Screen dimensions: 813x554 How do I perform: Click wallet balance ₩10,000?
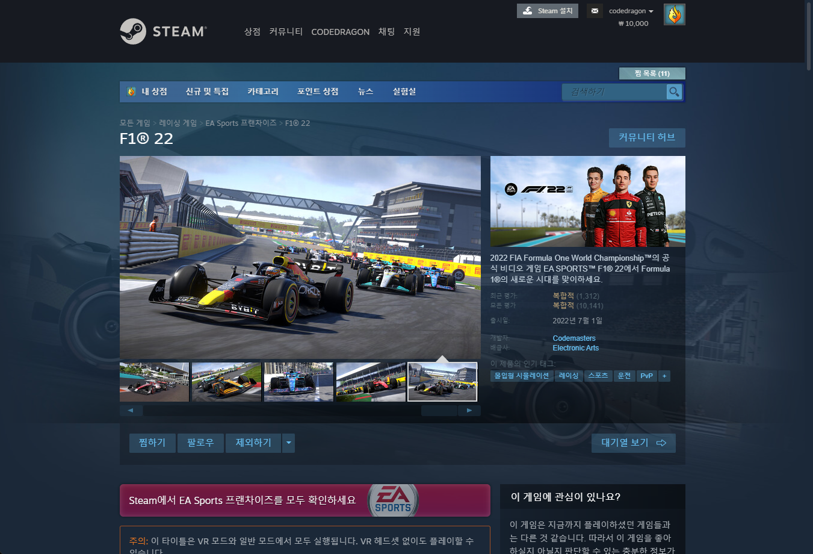[x=634, y=23]
